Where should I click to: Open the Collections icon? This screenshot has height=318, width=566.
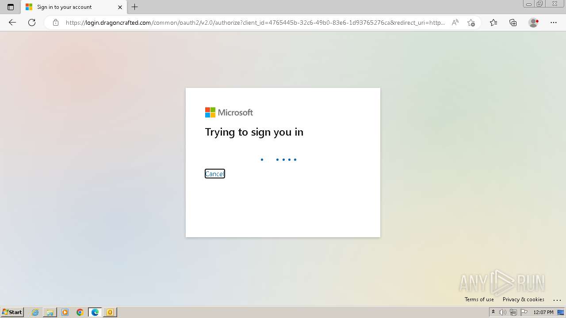(x=513, y=23)
